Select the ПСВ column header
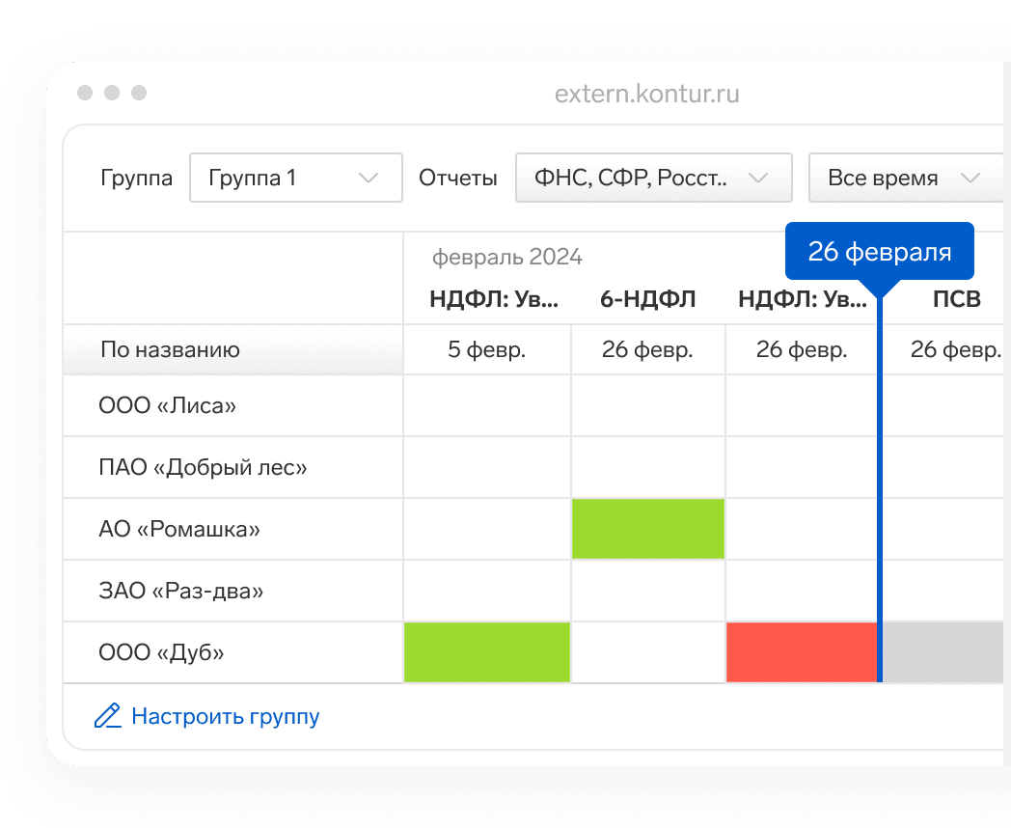This screenshot has width=1011, height=828. point(956,299)
